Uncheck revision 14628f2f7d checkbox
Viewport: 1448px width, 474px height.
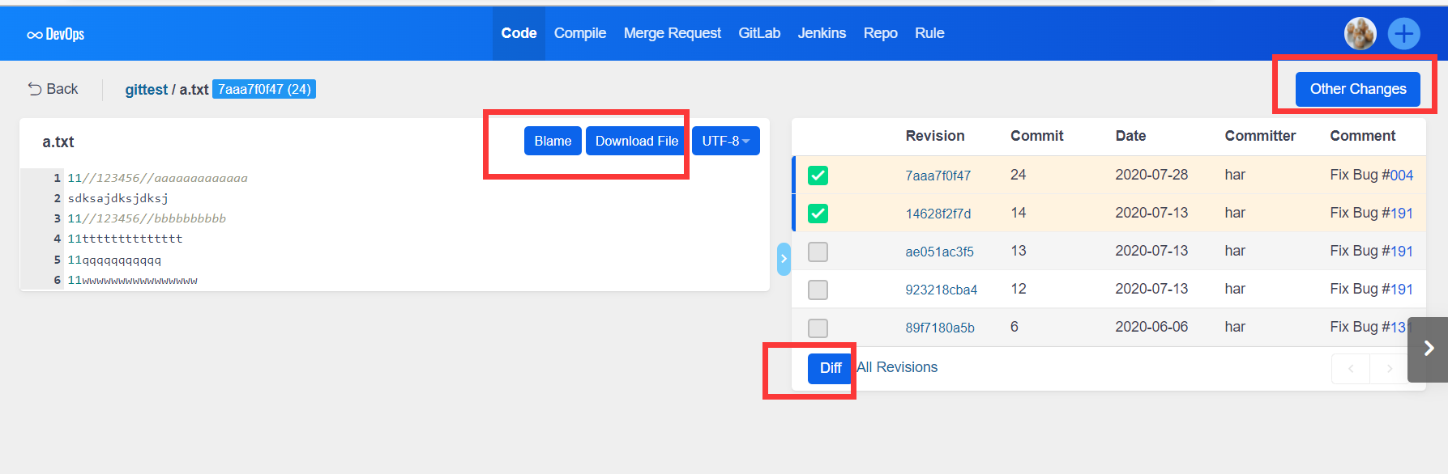click(x=818, y=214)
